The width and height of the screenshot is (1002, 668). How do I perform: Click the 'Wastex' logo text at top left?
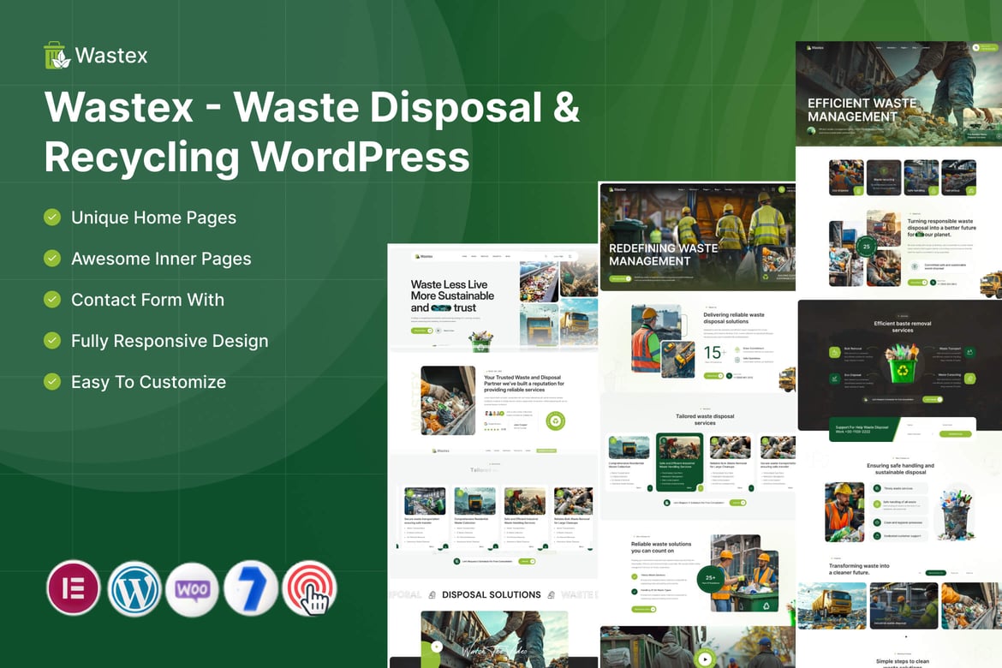111,56
